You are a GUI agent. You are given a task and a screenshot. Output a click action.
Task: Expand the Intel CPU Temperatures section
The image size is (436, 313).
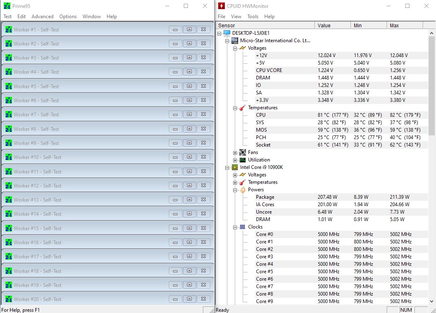(235, 183)
